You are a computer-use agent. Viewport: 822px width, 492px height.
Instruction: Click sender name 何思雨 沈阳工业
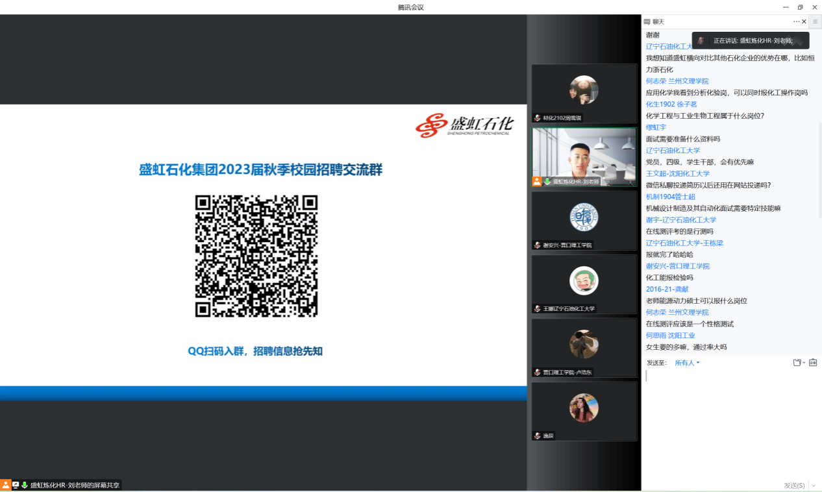coord(671,336)
